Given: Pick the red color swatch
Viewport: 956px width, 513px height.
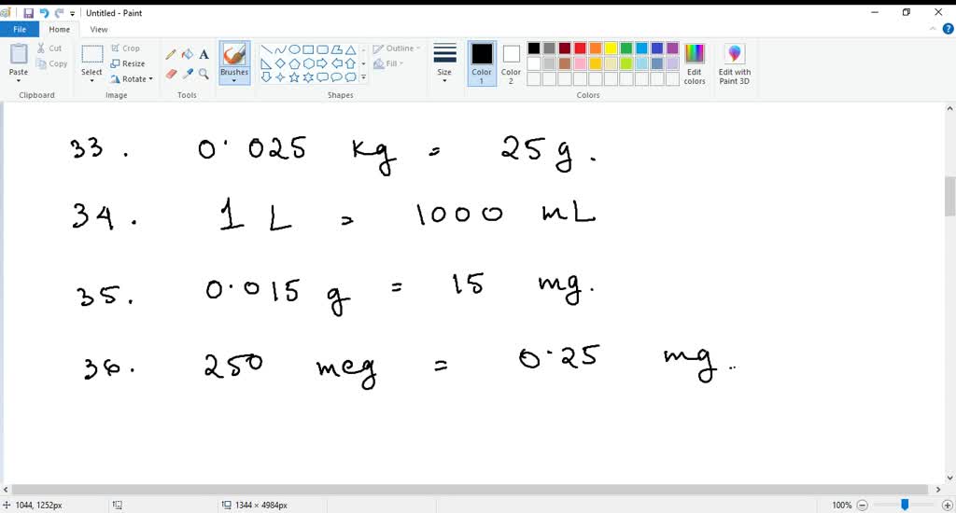Looking at the screenshot, I should click(580, 49).
